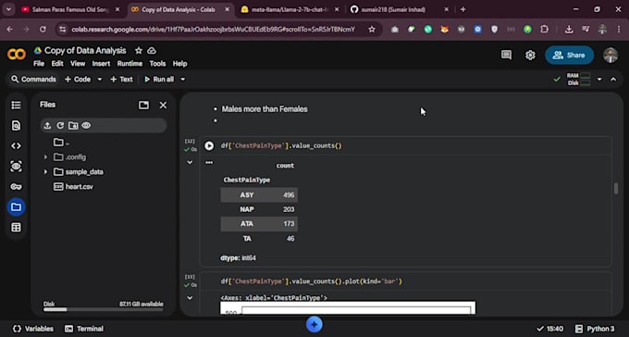This screenshot has width=629, height=337.
Task: Click the browser address bar
Action: pyautogui.click(x=213, y=29)
